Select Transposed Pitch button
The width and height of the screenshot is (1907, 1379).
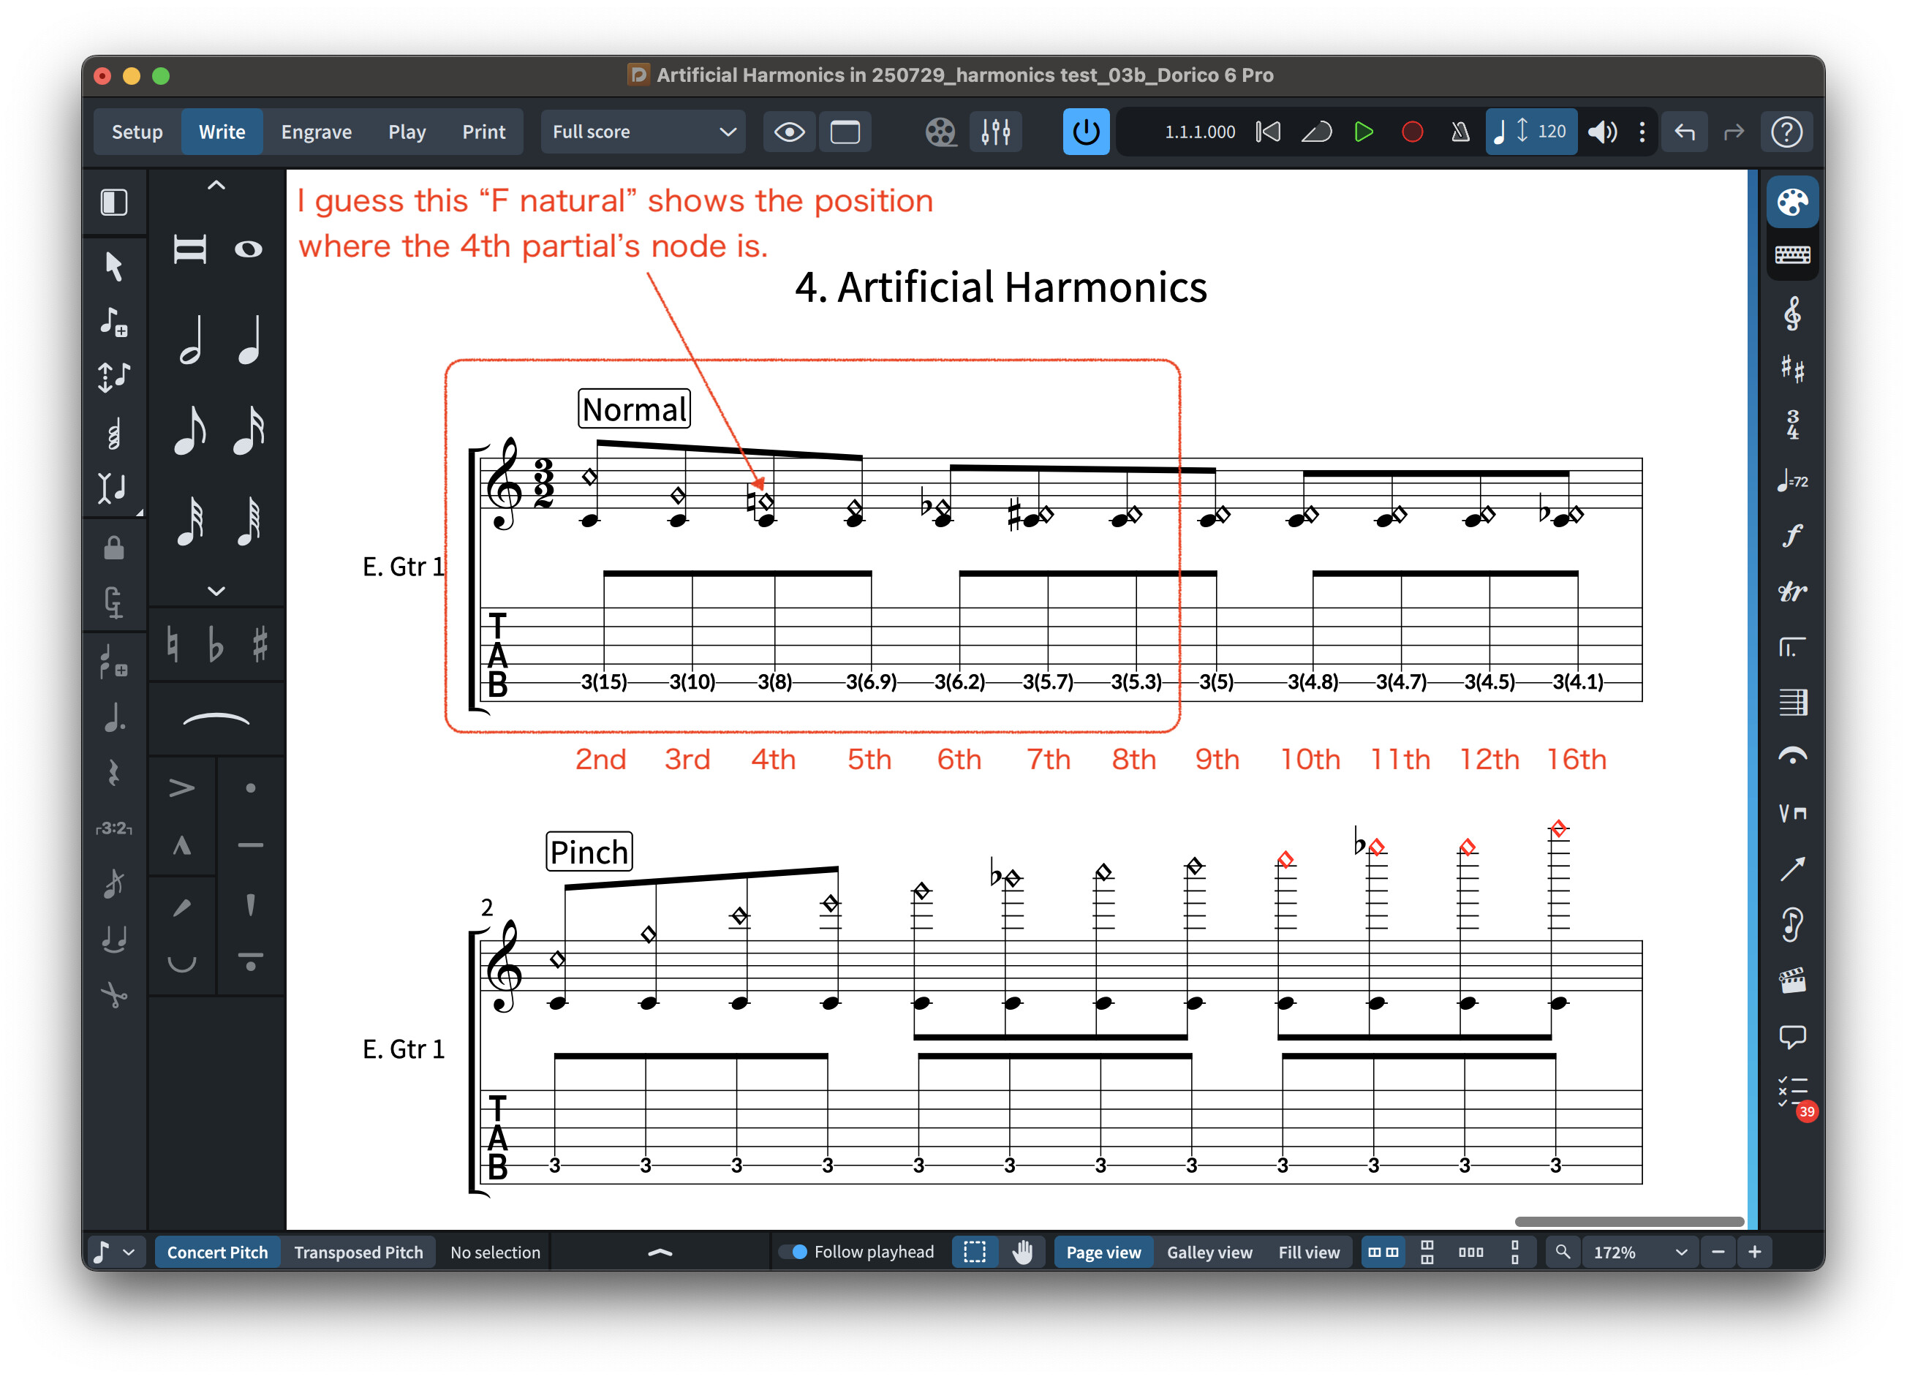(x=358, y=1252)
